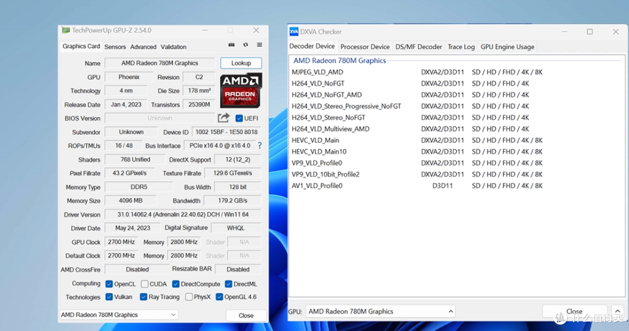
Task: Toggle the UEFI checkbox
Action: (x=239, y=118)
